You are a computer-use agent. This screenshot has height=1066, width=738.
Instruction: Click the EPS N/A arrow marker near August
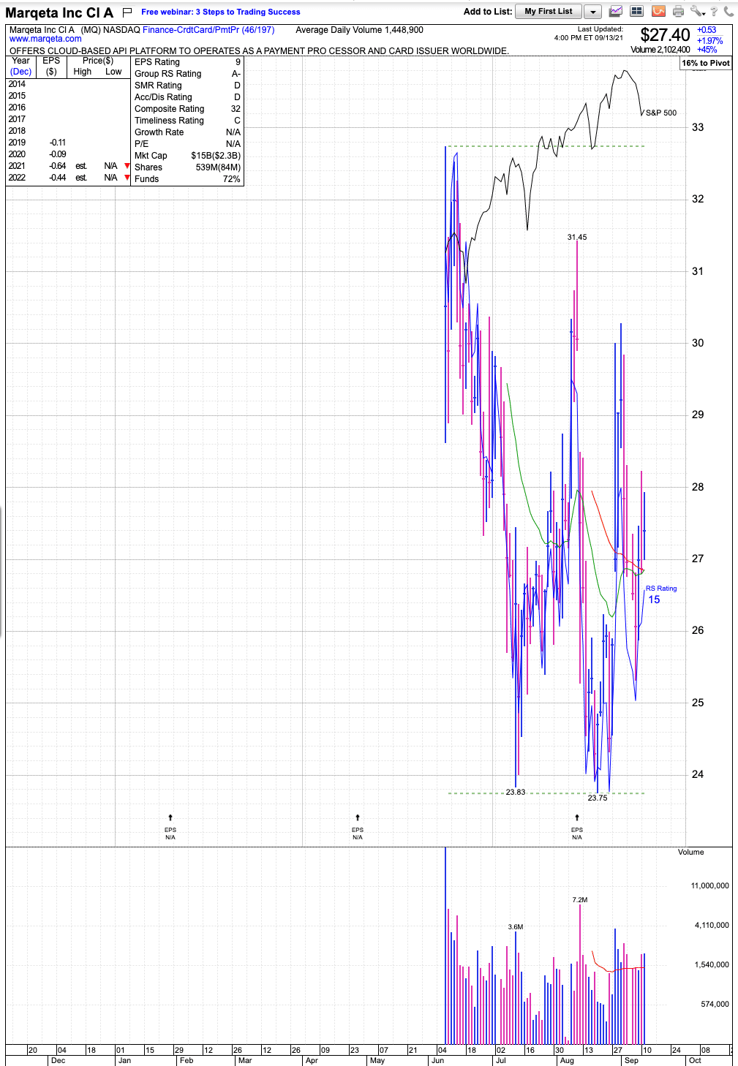pos(577,817)
